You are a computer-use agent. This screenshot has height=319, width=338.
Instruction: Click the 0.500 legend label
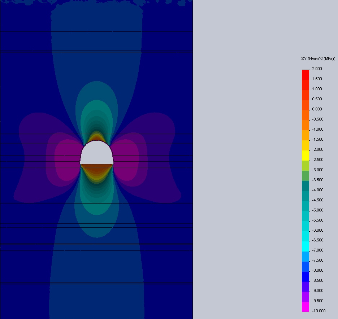pyautogui.click(x=317, y=99)
